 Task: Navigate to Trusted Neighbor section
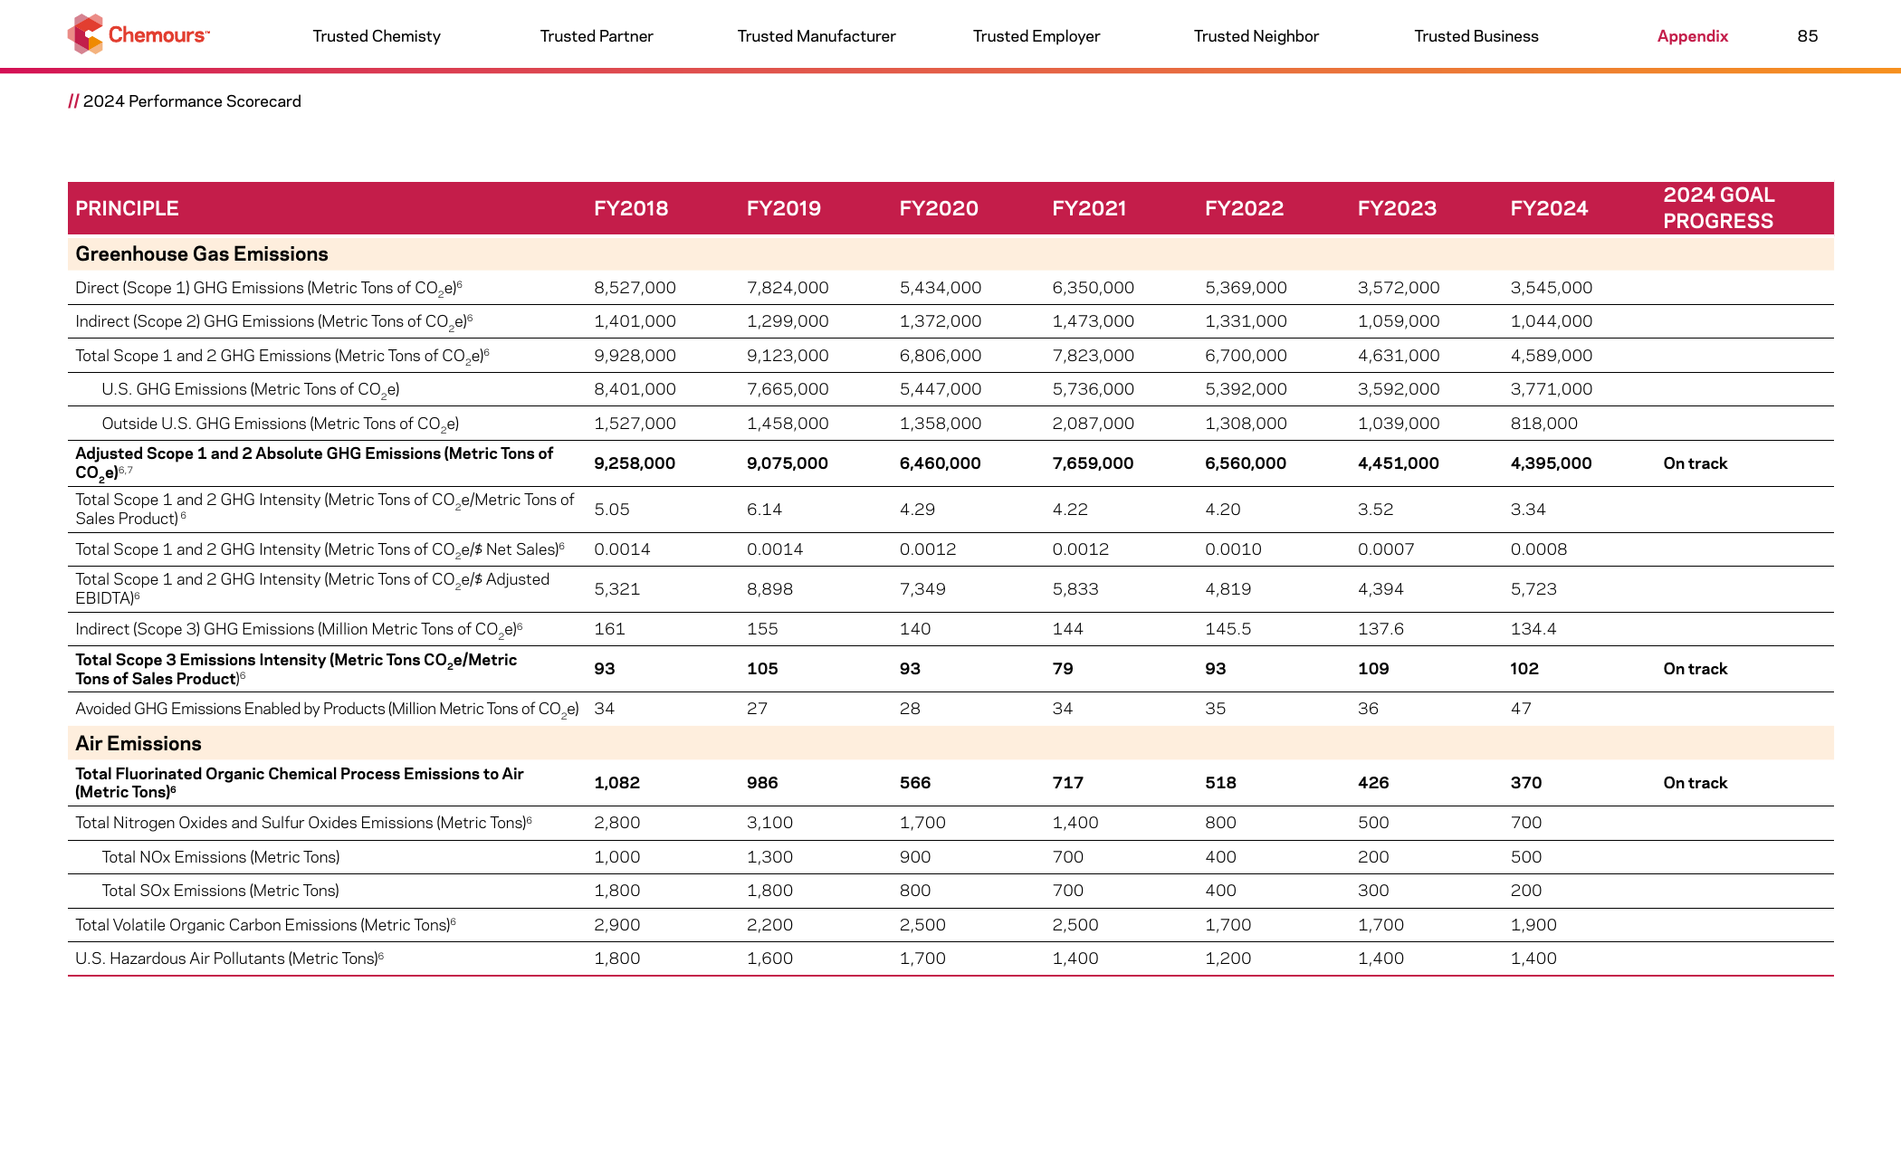point(1256,36)
